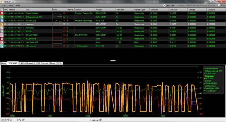
Task: Uncheck the BTFON network checkbox
Action: tap(2, 32)
